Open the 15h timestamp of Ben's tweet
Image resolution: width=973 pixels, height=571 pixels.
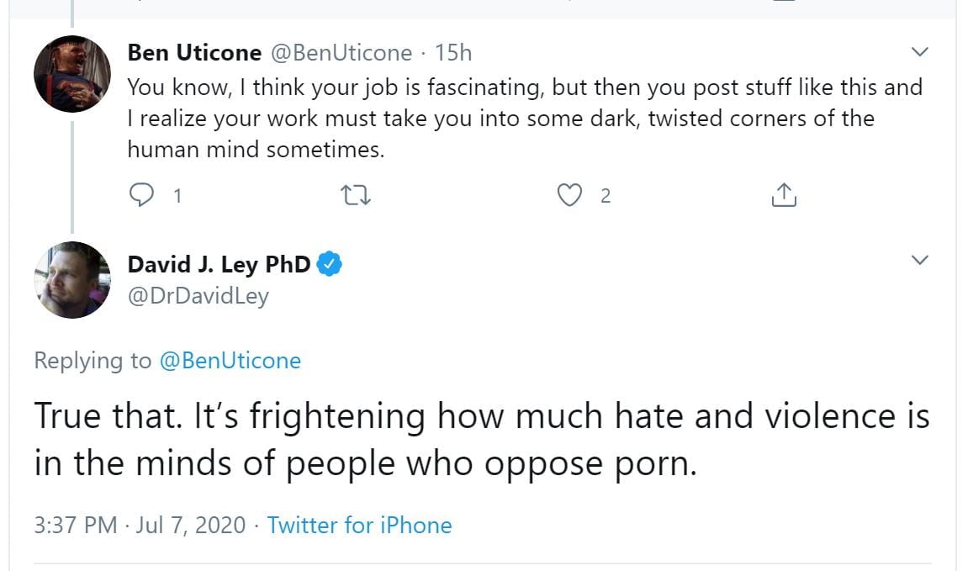click(x=453, y=53)
